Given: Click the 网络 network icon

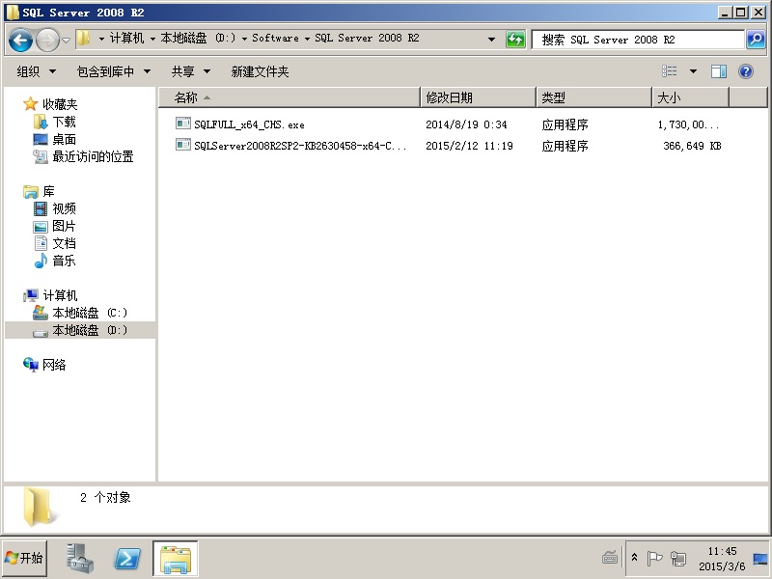Looking at the screenshot, I should point(31,365).
